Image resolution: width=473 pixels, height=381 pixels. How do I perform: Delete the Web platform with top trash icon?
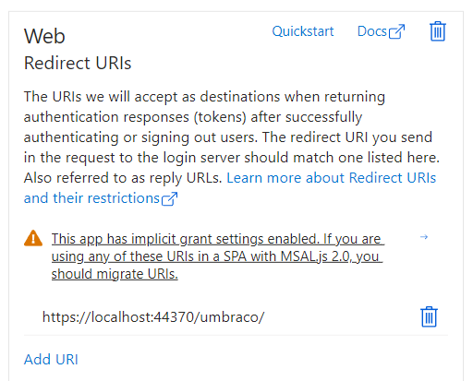[438, 31]
